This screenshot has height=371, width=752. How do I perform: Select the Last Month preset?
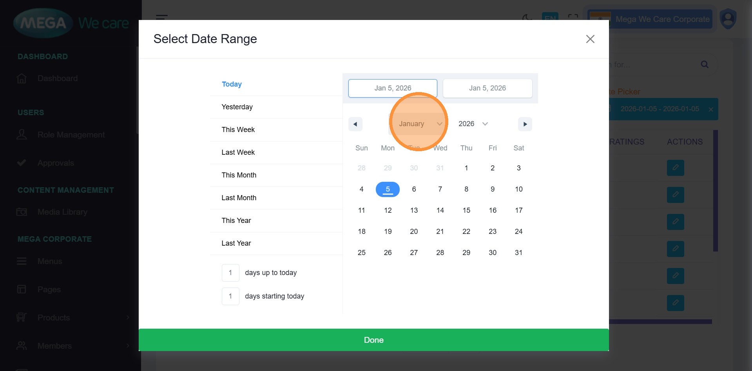point(239,198)
